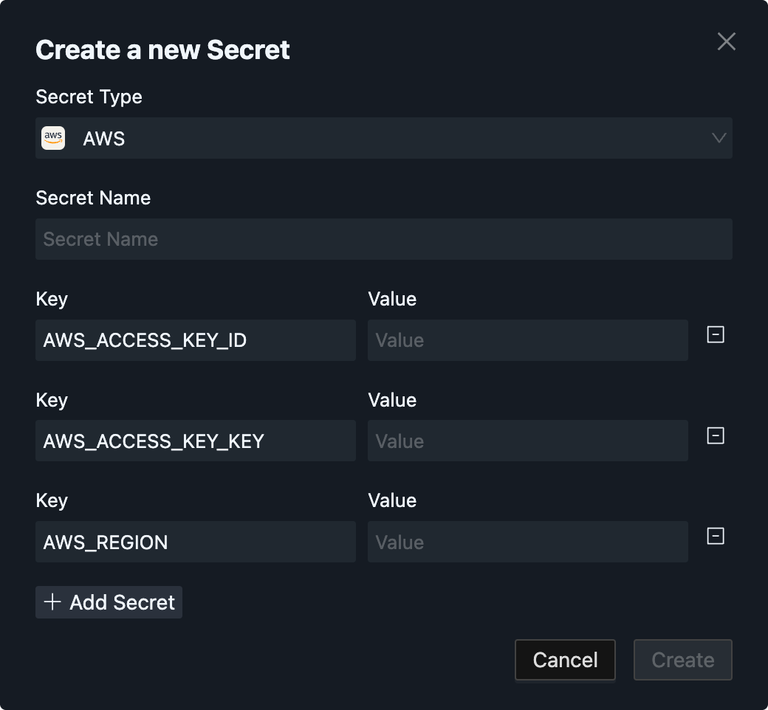Screen dimensions: 768x710
Task: Click the Secret Type label
Action: click(x=89, y=97)
